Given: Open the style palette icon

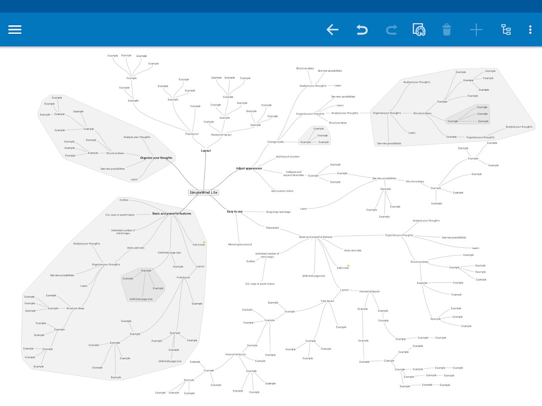Looking at the screenshot, I should [x=420, y=30].
